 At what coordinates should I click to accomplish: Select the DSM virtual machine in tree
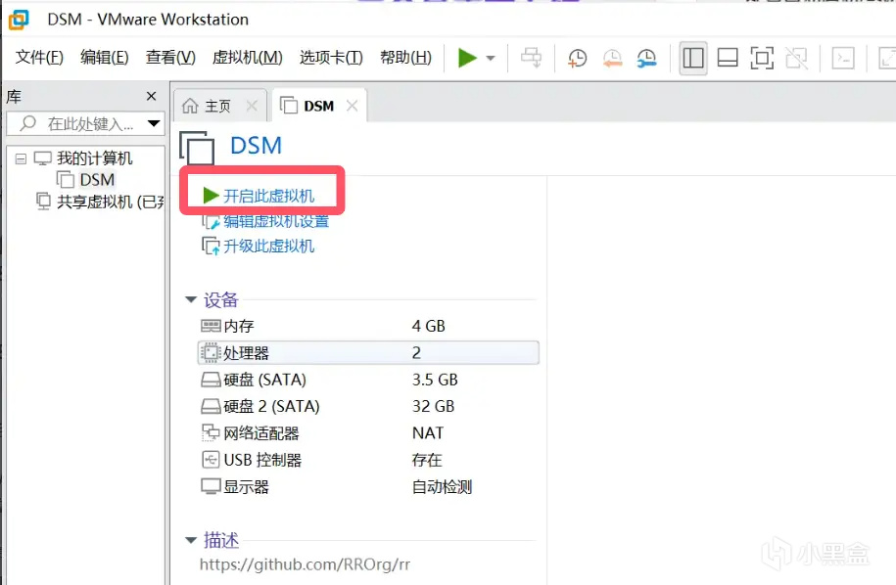(97, 180)
